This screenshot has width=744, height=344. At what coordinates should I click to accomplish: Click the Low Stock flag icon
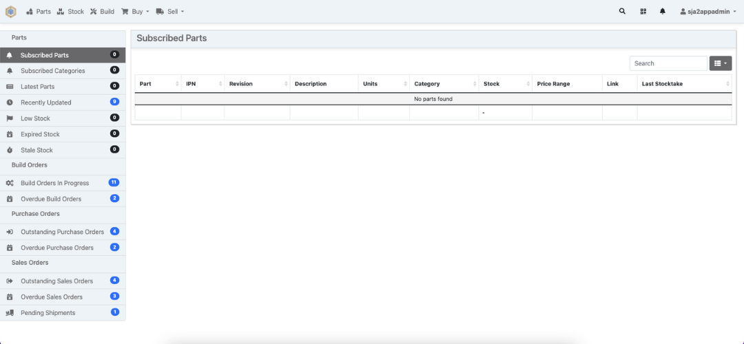tap(10, 118)
